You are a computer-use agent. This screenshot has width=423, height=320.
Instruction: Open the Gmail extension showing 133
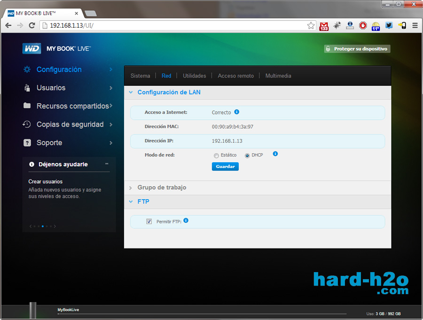(324, 26)
